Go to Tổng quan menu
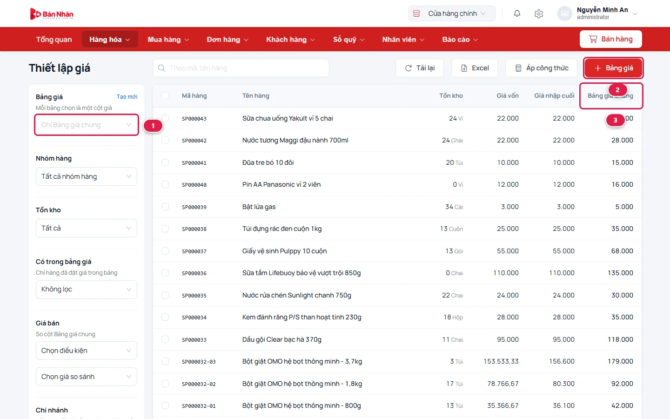Screen dimensions: 670x419 point(54,40)
